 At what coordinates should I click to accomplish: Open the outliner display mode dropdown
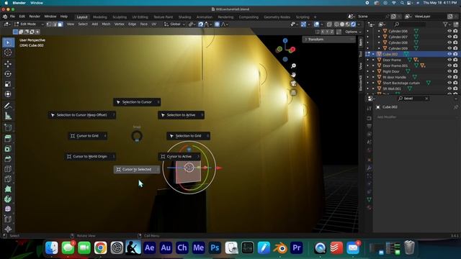pos(382,24)
